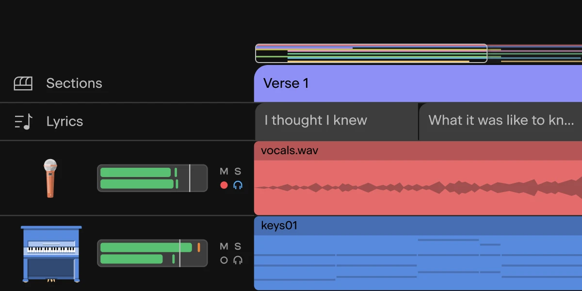Select the blue piano instrument icon
The image size is (582, 291).
51,254
